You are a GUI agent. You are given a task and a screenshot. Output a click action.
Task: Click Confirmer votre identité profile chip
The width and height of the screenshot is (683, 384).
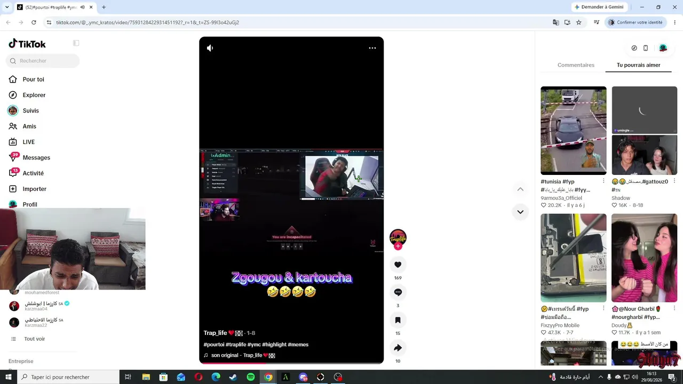pyautogui.click(x=635, y=22)
